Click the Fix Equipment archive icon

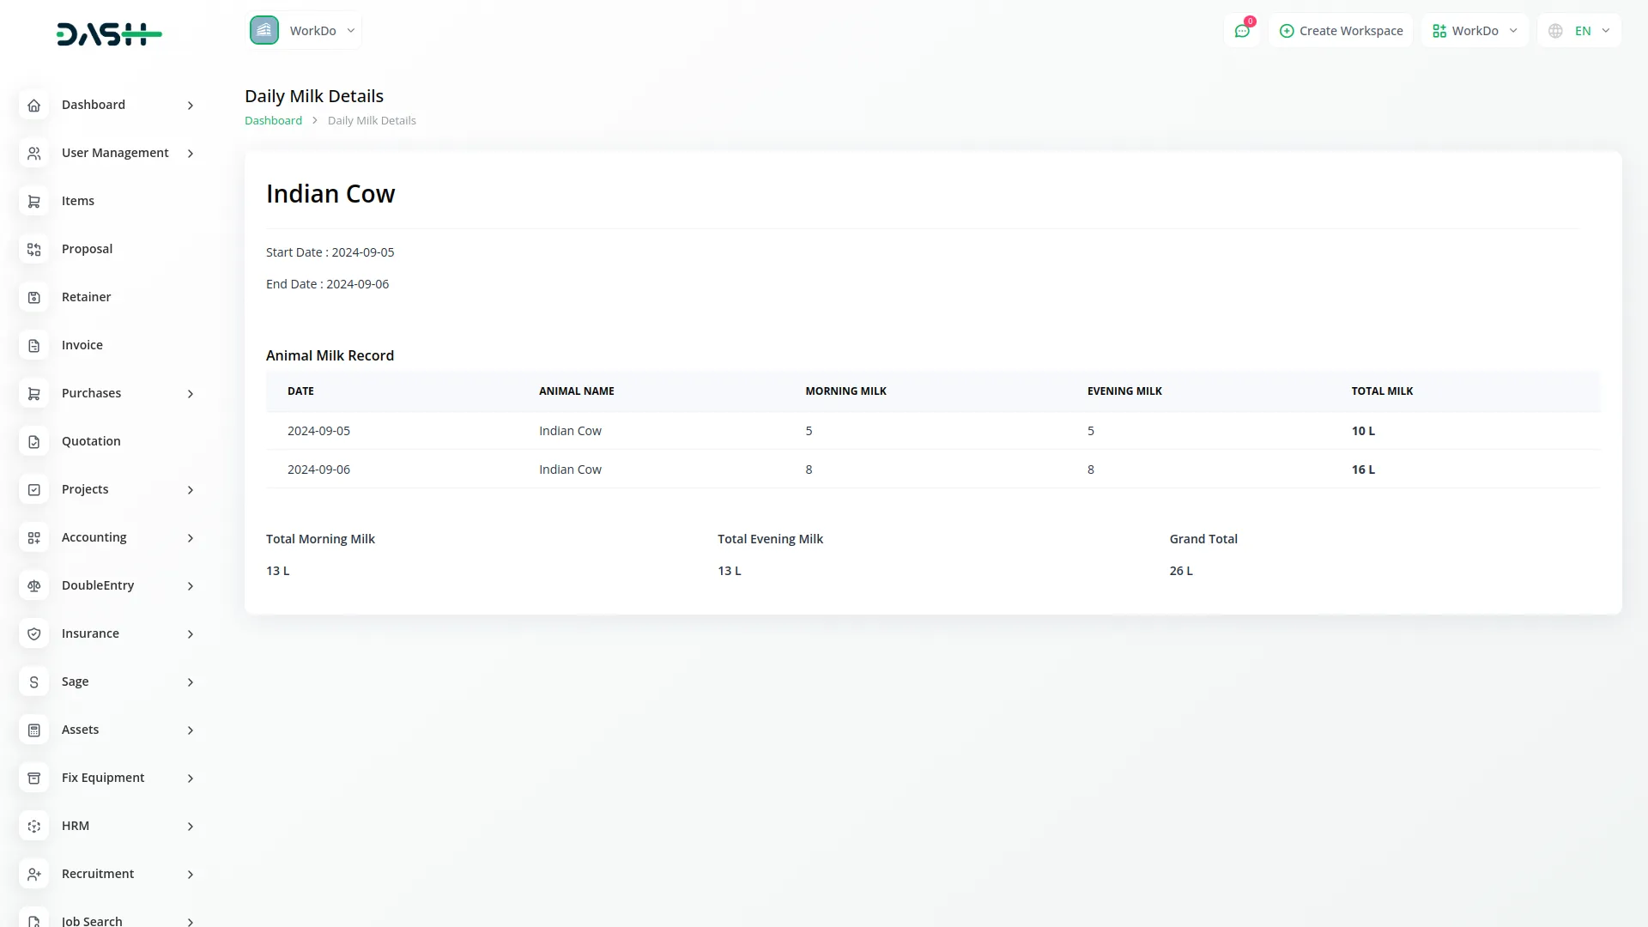33,778
